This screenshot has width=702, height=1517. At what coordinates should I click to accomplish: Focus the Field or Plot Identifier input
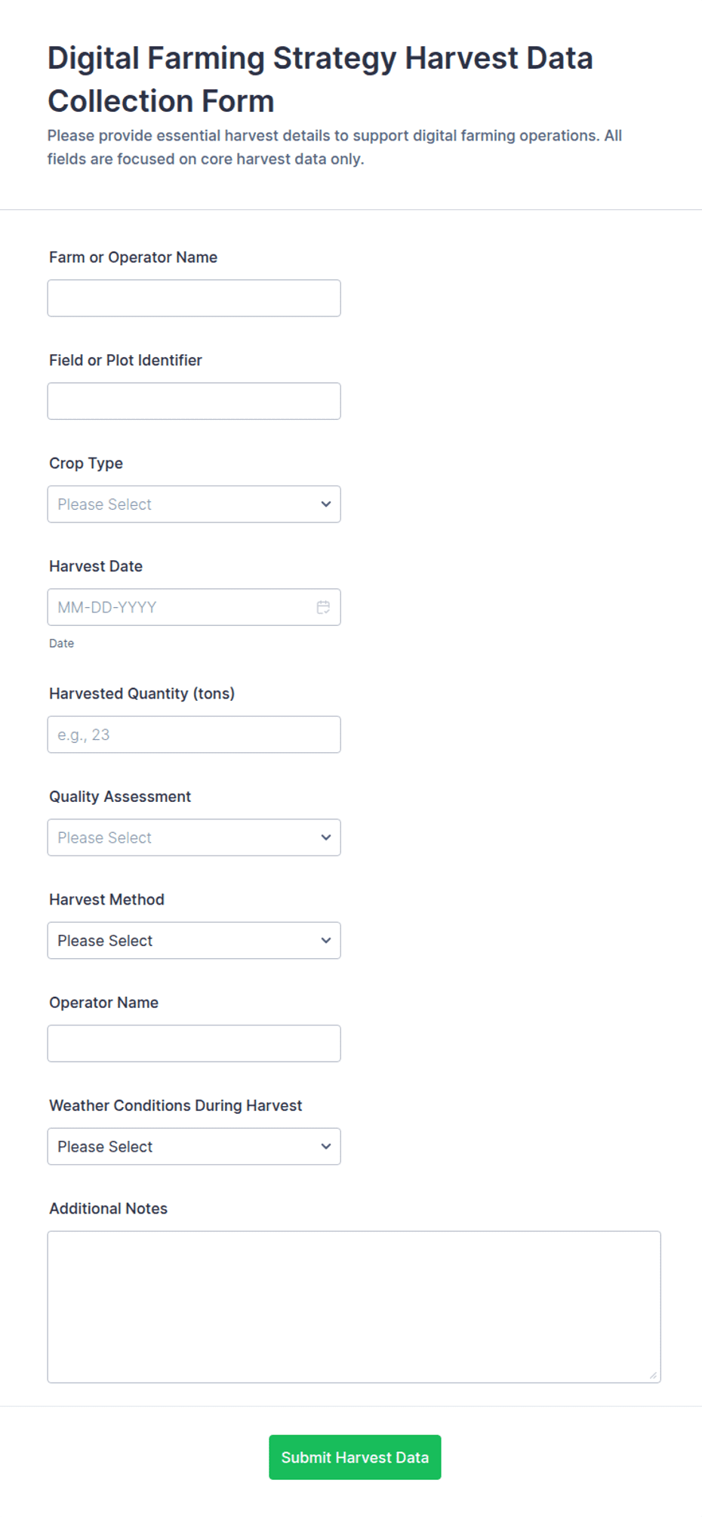pos(194,401)
